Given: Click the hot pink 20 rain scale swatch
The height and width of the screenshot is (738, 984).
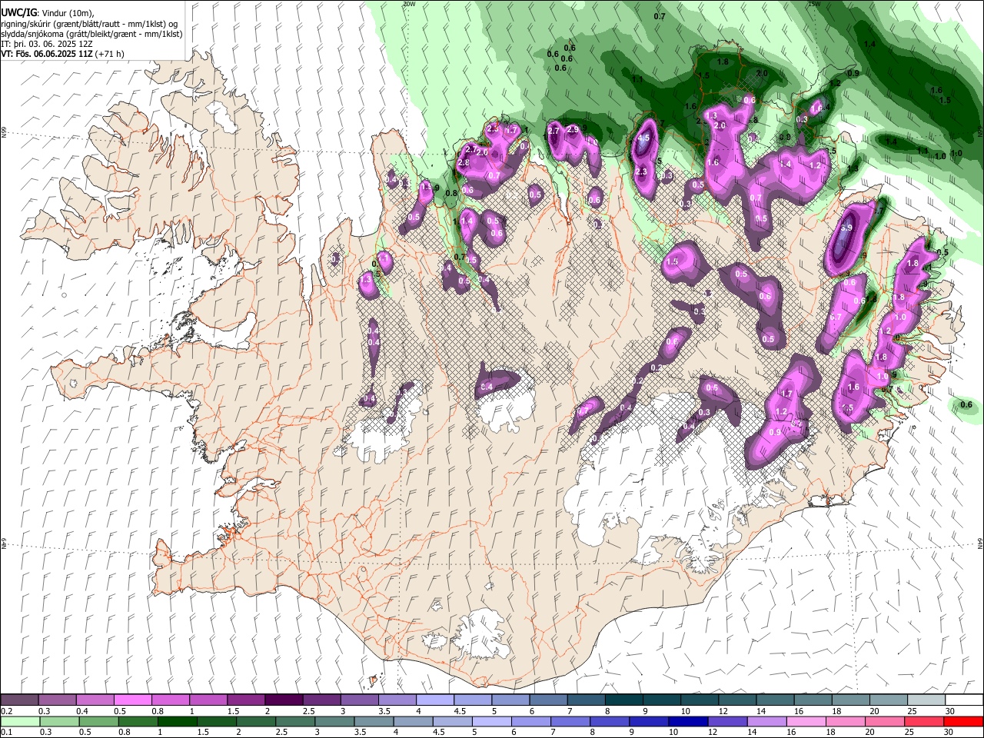Looking at the screenshot, I should [x=884, y=722].
